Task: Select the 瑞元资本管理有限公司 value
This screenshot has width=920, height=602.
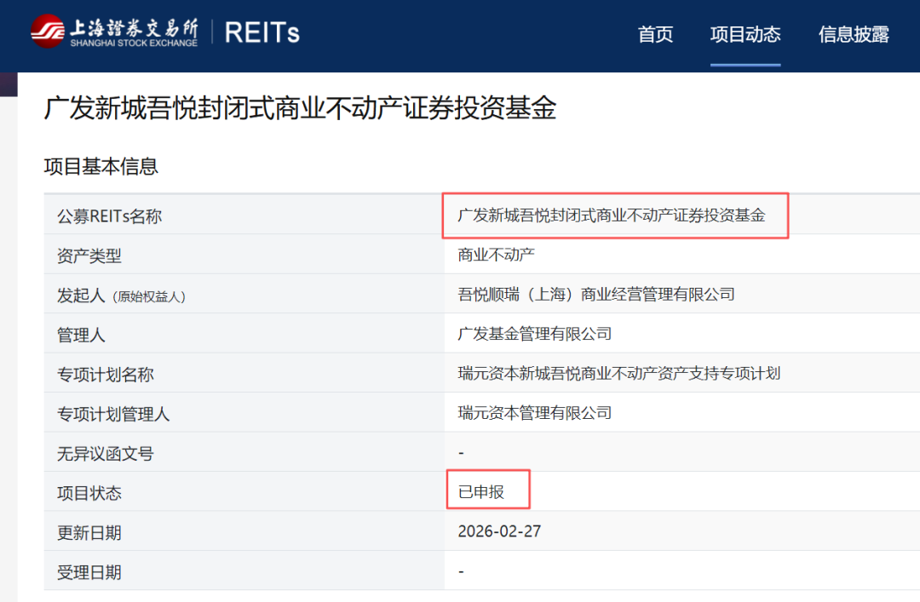Action: tap(534, 413)
